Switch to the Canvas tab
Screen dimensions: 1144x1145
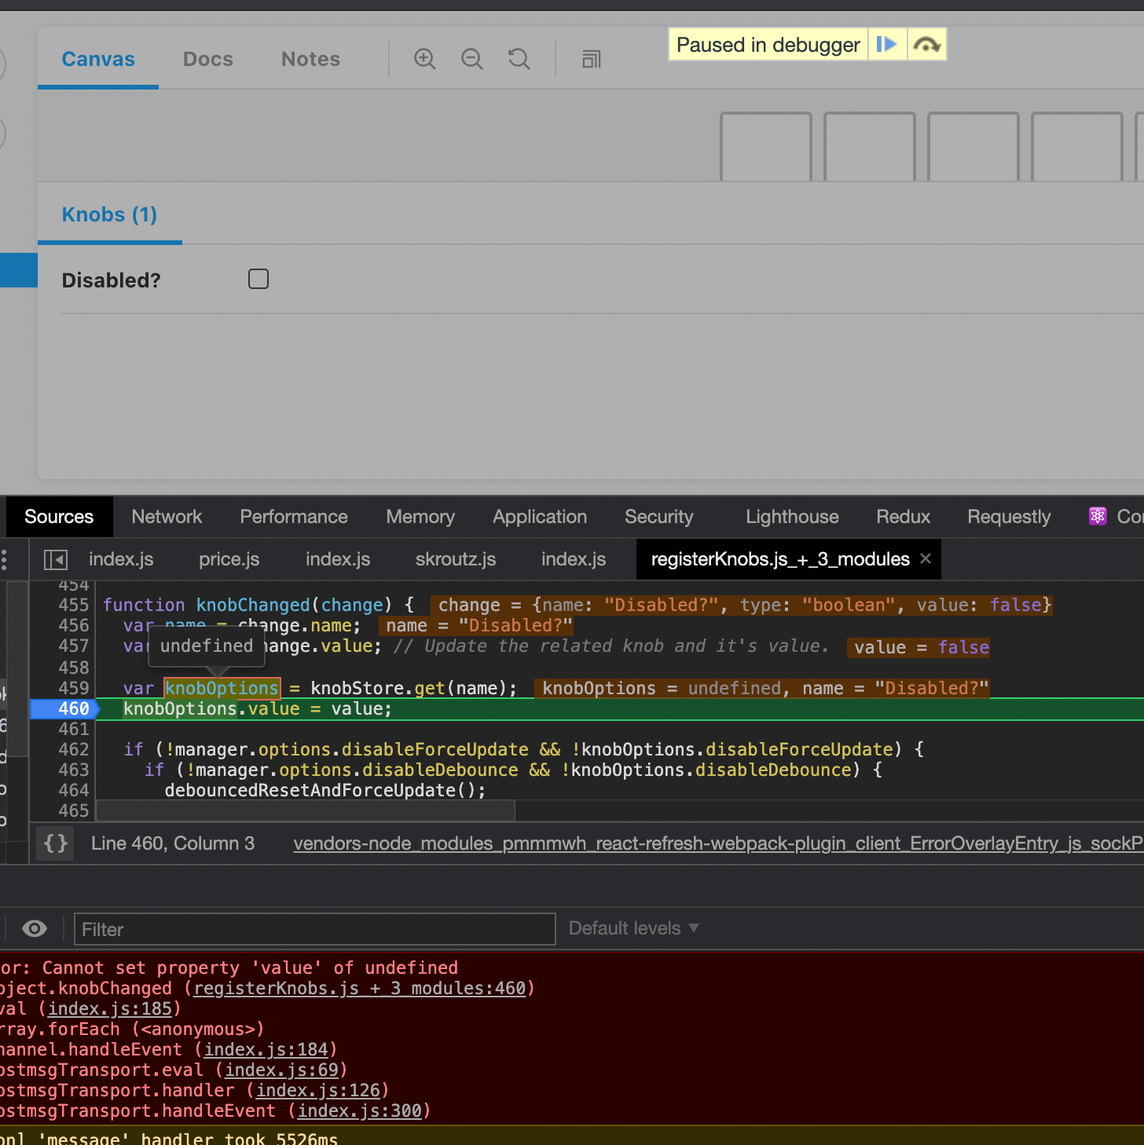click(98, 59)
